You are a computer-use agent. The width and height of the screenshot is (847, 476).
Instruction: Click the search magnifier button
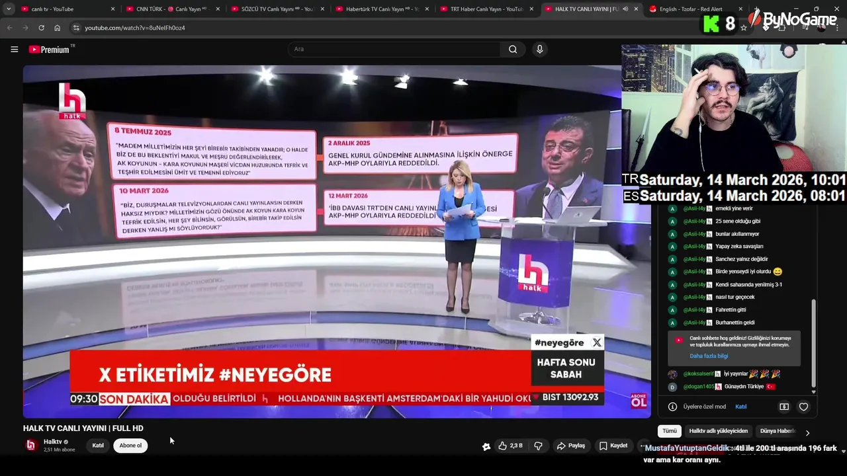click(513, 50)
